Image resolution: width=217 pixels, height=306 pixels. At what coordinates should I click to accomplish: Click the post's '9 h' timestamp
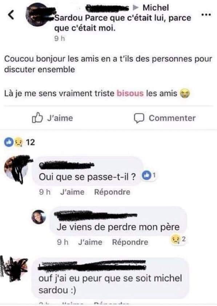[x=60, y=38]
